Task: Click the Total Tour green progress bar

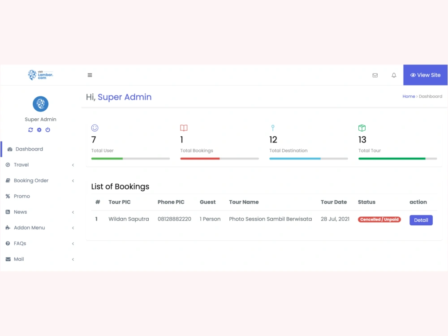Action: [x=398, y=159]
